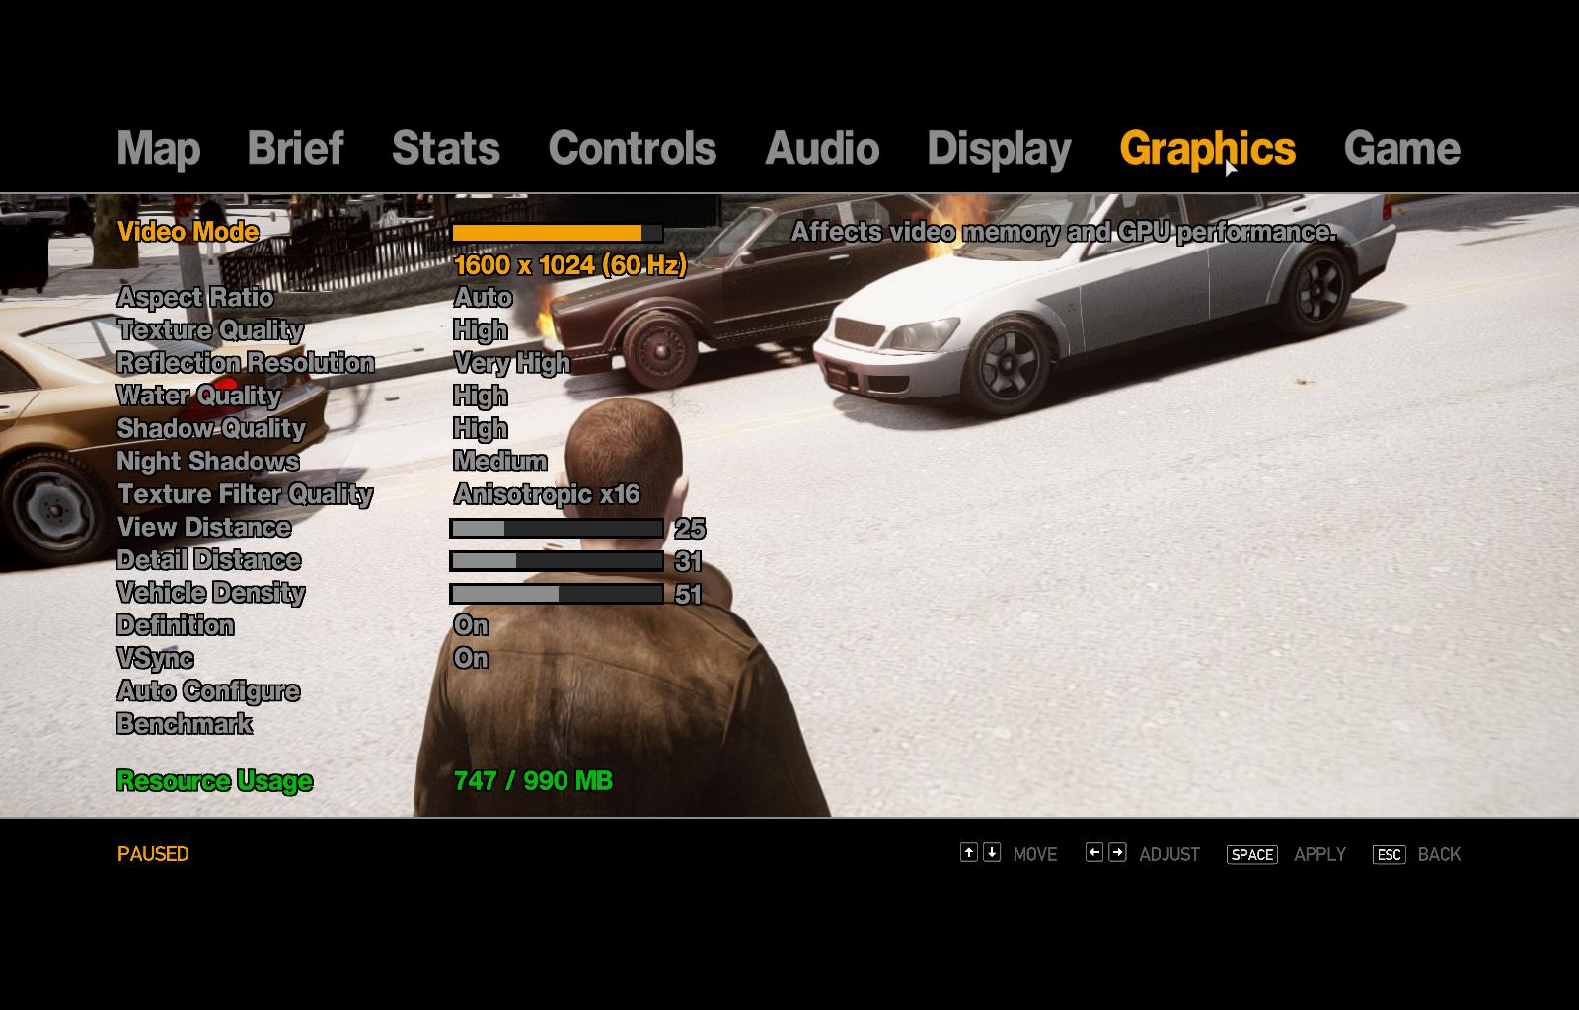Change the Aspect Ratio Auto value

click(483, 298)
